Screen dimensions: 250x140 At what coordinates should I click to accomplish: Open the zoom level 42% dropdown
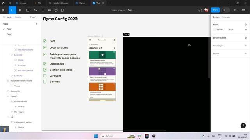[244, 10]
